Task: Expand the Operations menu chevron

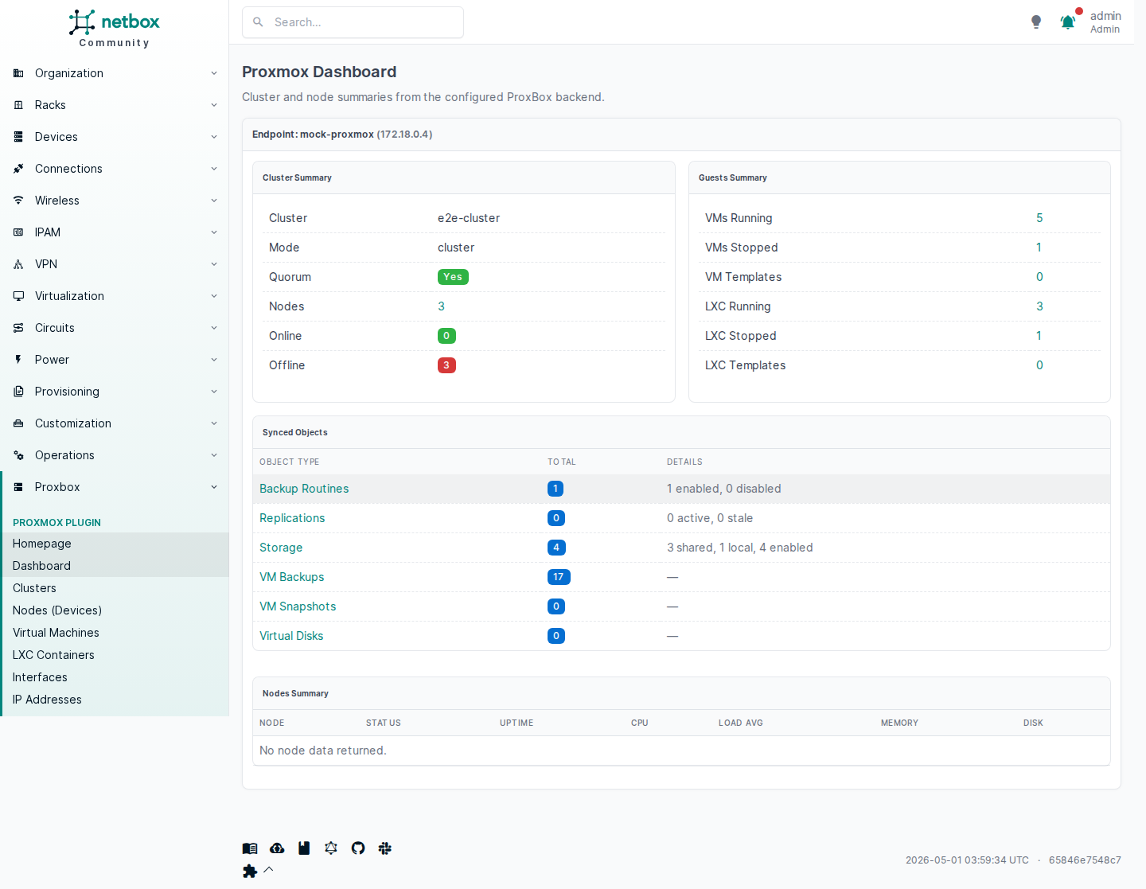Action: coord(214,455)
